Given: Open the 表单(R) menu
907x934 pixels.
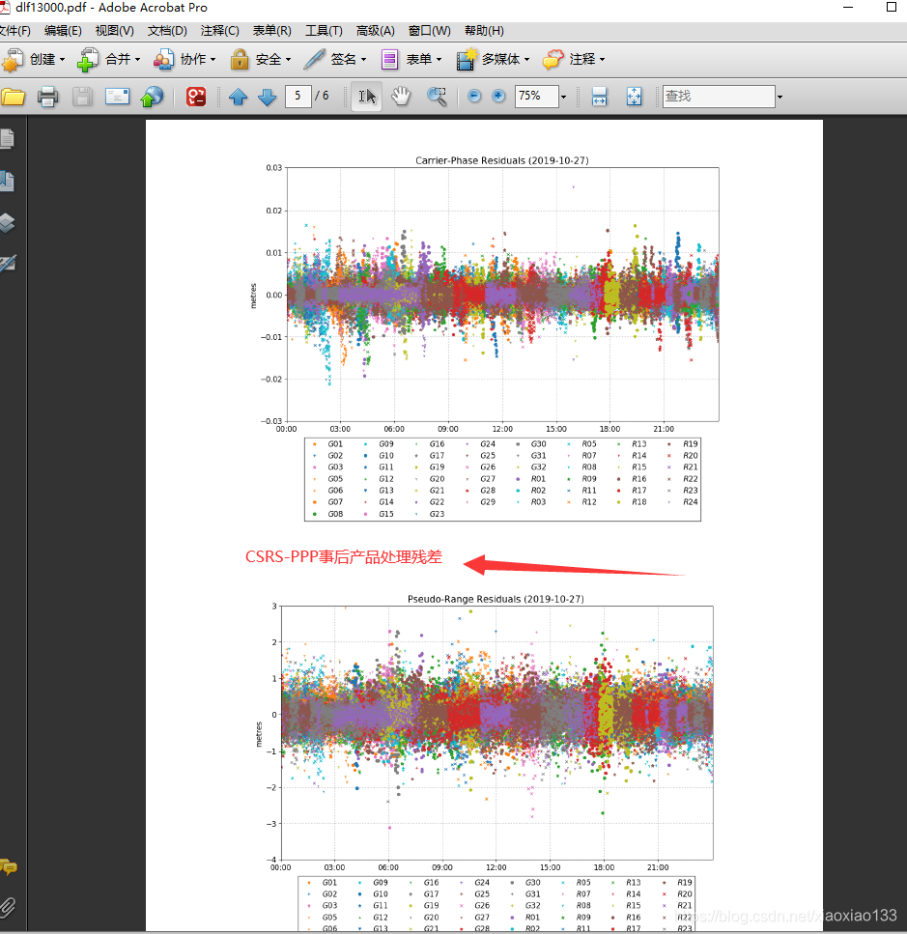Looking at the screenshot, I should coord(272,30).
